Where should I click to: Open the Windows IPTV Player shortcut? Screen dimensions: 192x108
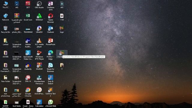coord(39,55)
